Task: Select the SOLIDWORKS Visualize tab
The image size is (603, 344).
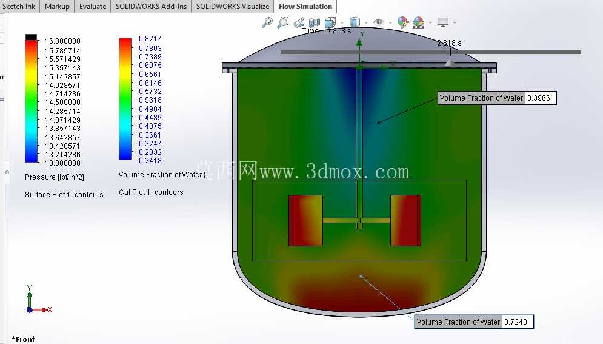Action: point(233,7)
